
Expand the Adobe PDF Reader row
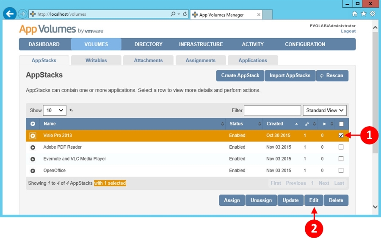pyautogui.click(x=33, y=147)
